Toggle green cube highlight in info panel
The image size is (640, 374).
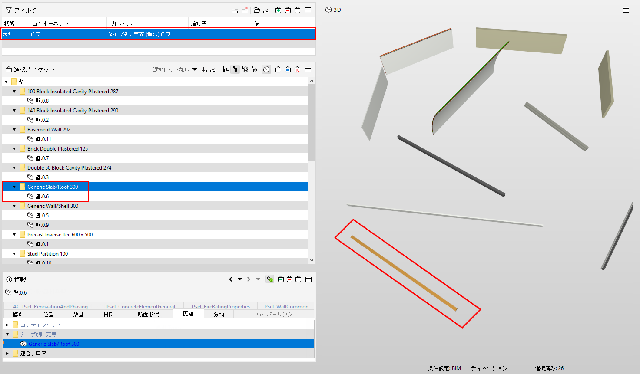tap(270, 279)
